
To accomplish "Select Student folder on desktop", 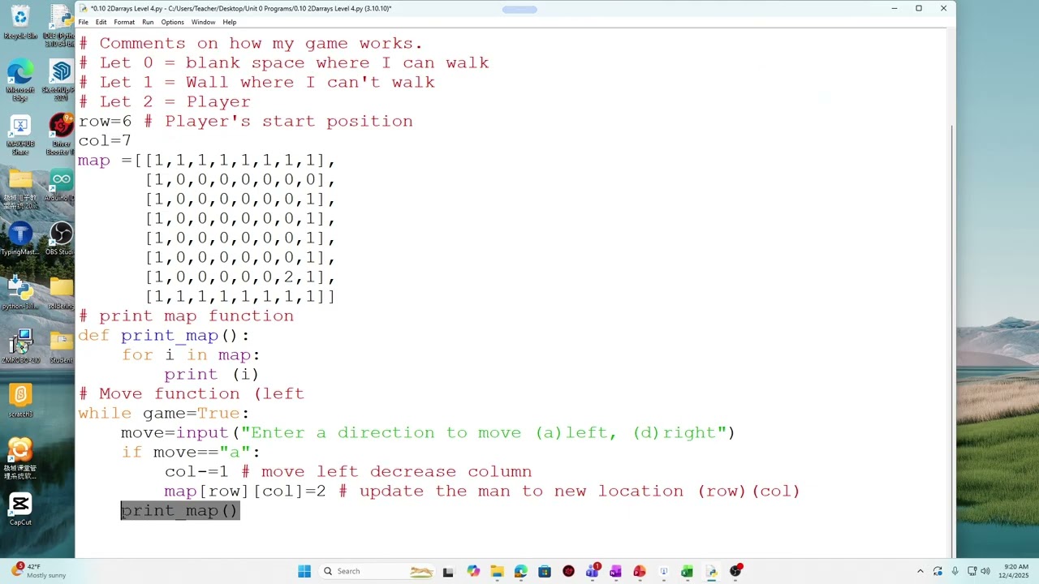I will [x=61, y=346].
